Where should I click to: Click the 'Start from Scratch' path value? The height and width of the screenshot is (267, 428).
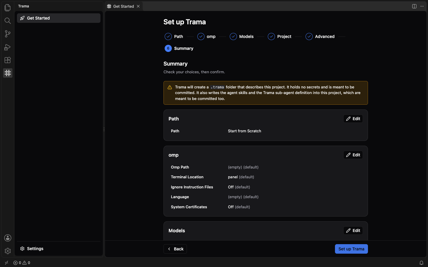[x=244, y=131]
